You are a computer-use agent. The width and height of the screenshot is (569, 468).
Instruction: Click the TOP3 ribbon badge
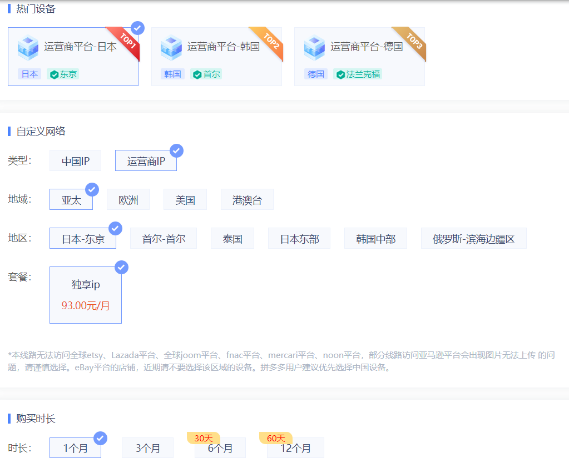pos(413,41)
